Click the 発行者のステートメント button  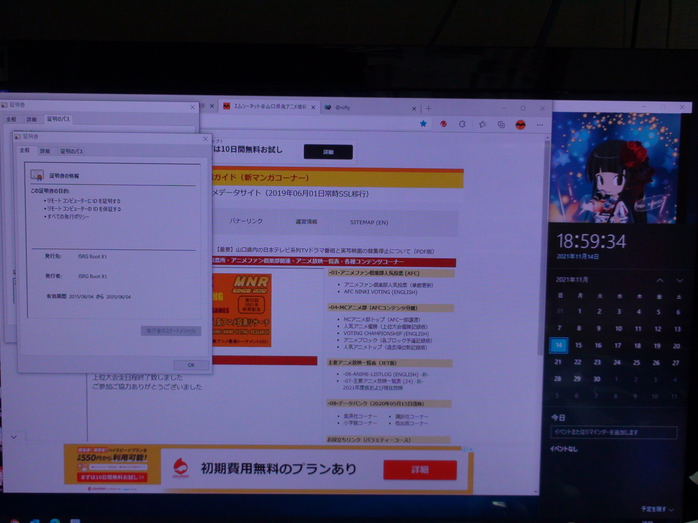[171, 331]
